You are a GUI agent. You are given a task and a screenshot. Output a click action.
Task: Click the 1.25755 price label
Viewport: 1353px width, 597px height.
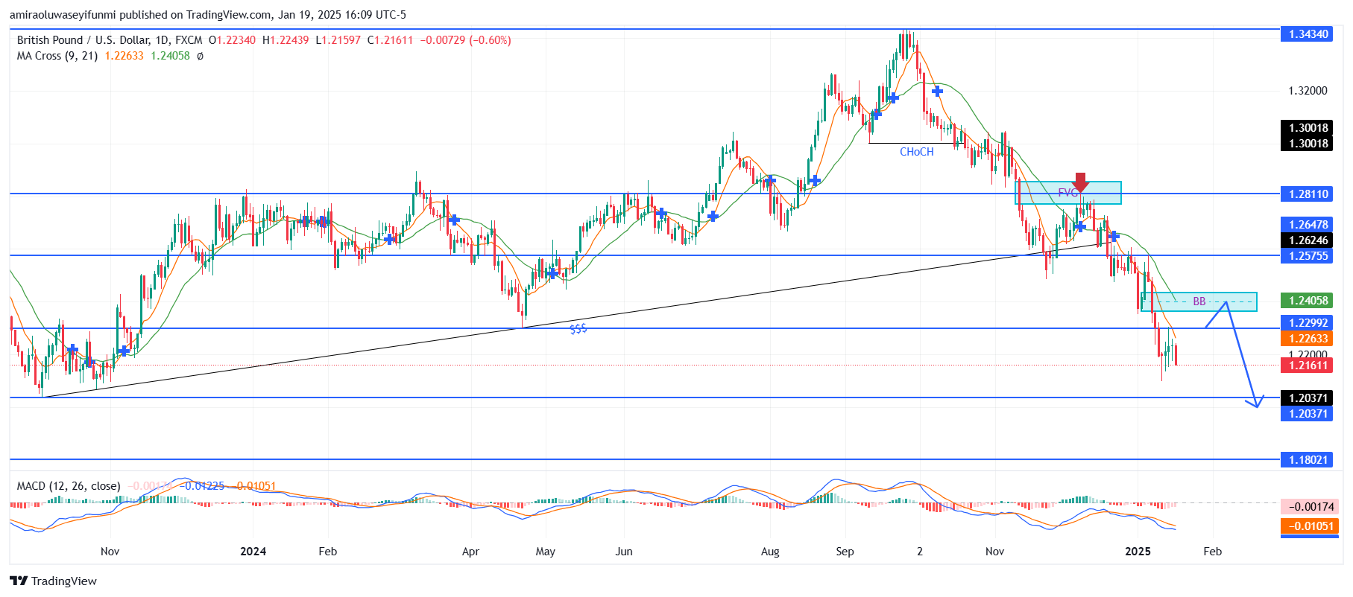1308,256
